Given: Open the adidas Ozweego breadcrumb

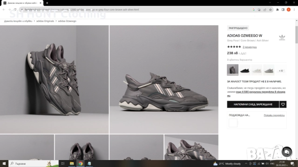Looking at the screenshot, I should point(67,21).
